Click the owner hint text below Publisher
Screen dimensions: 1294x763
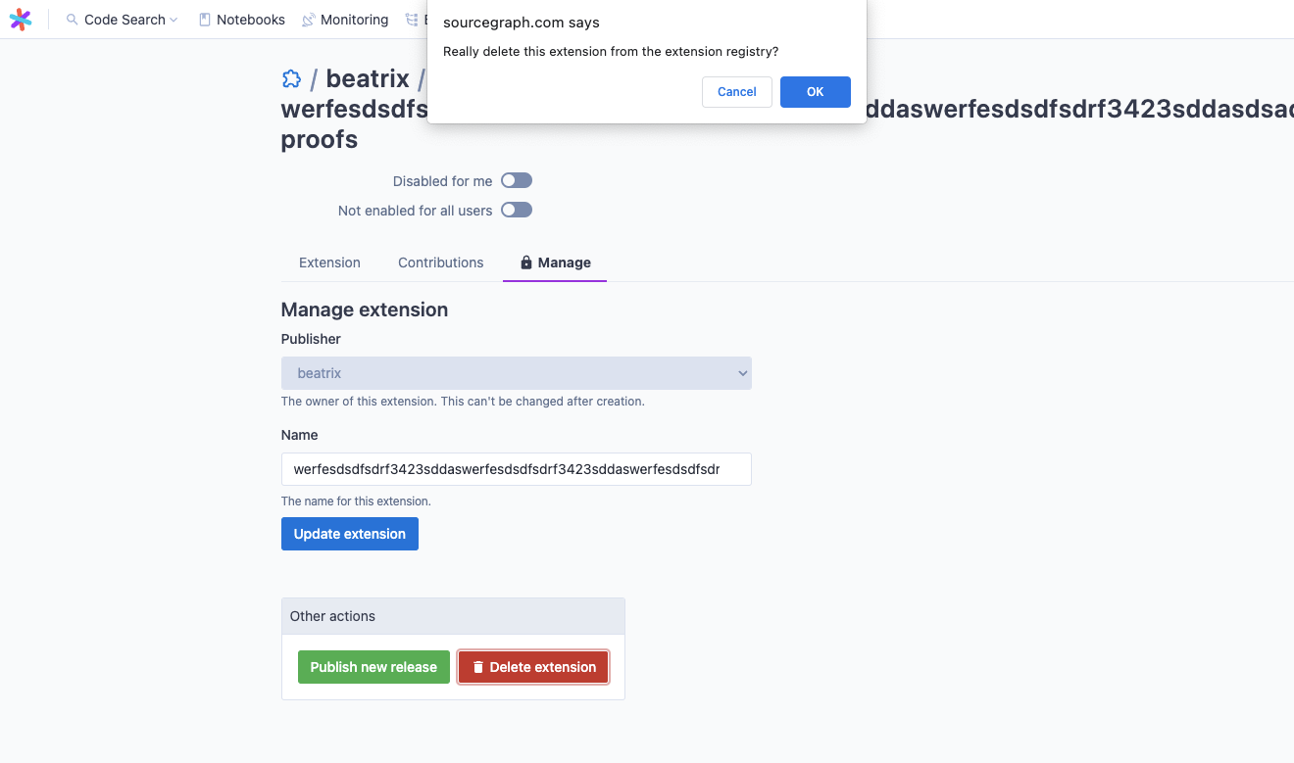(x=463, y=402)
